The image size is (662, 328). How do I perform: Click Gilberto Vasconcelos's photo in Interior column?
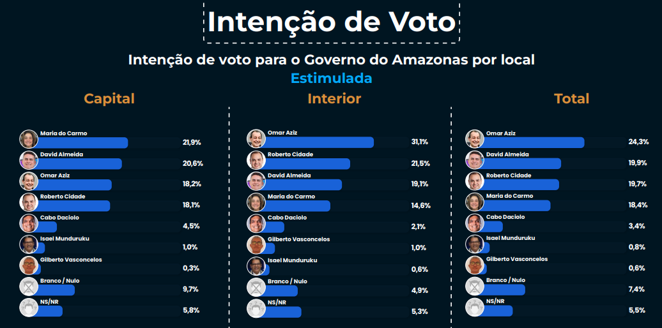coord(256,244)
